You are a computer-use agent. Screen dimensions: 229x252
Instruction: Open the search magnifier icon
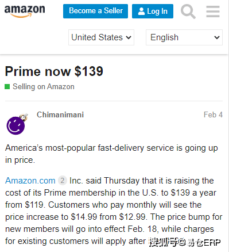(x=188, y=12)
